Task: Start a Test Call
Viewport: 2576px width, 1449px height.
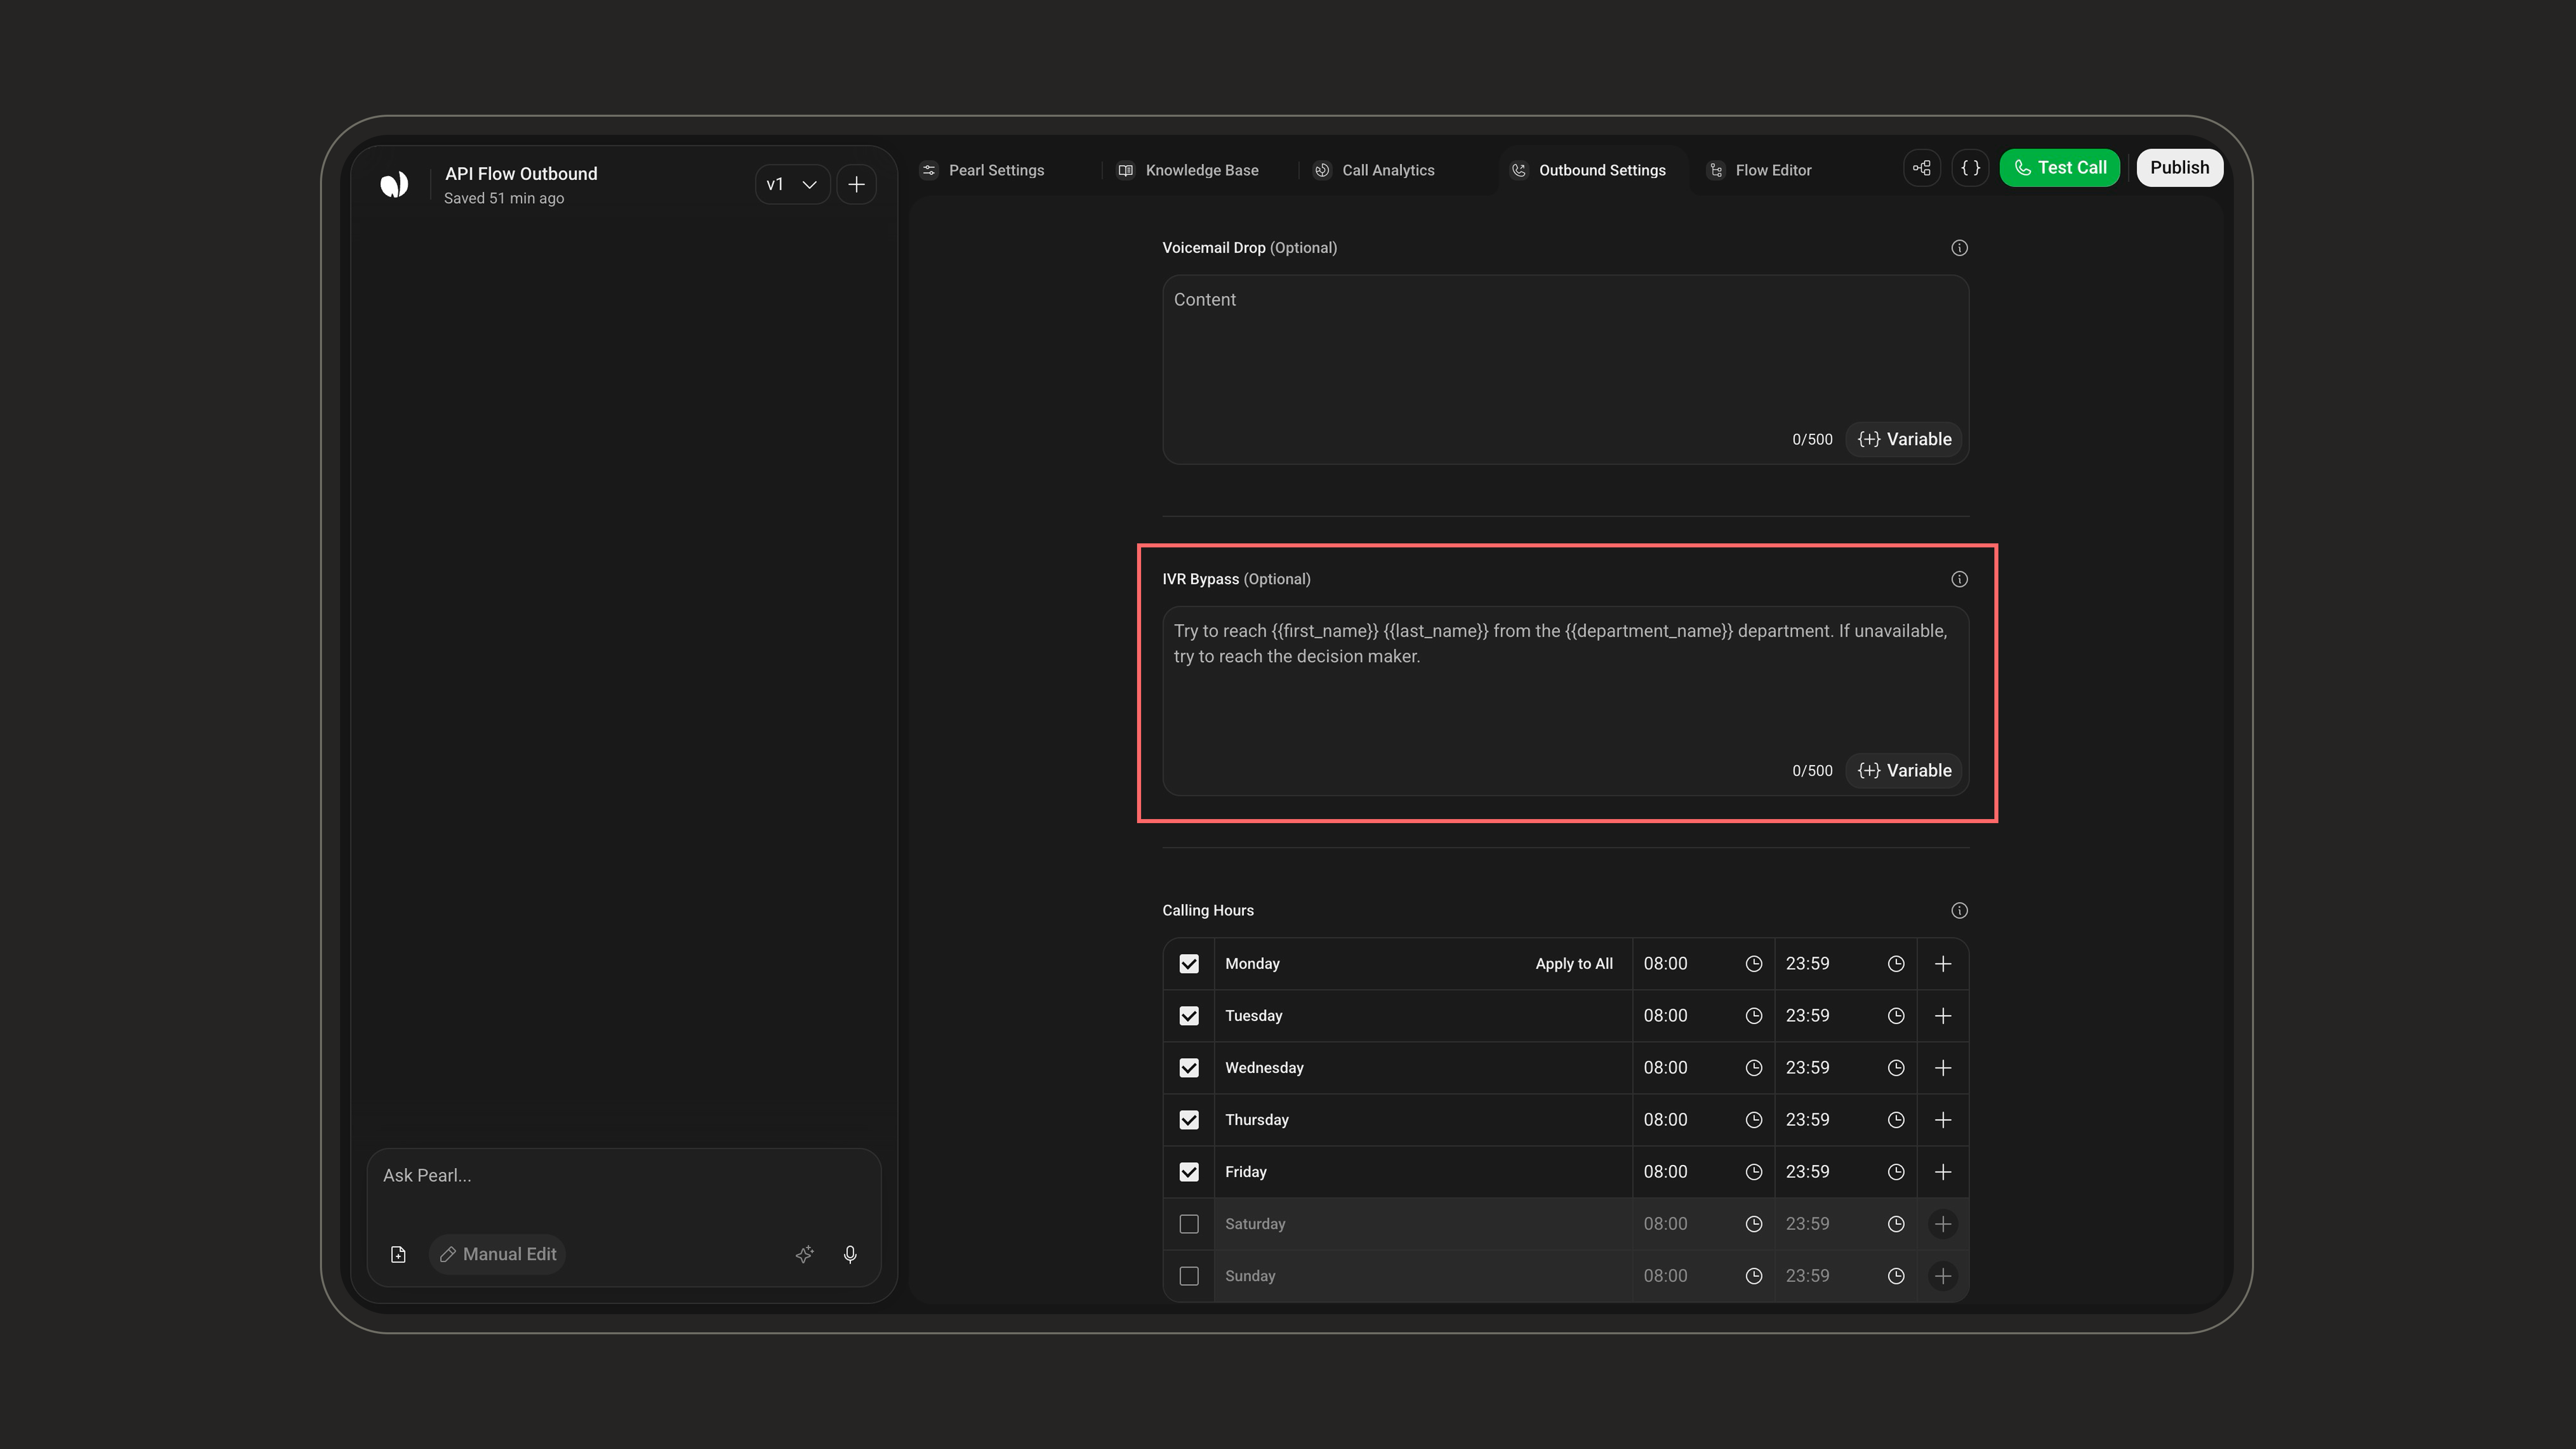Action: tap(2059, 168)
